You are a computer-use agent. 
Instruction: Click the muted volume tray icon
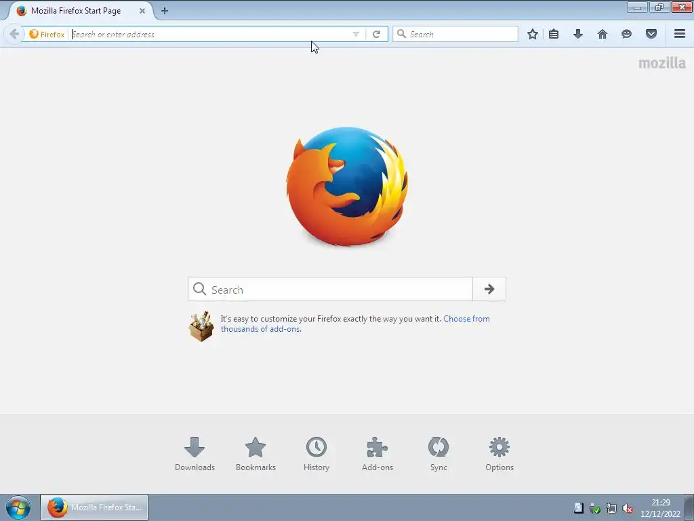[627, 509]
